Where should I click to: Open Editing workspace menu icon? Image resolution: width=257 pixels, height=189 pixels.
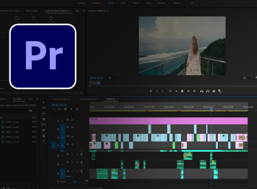click(116, 3)
